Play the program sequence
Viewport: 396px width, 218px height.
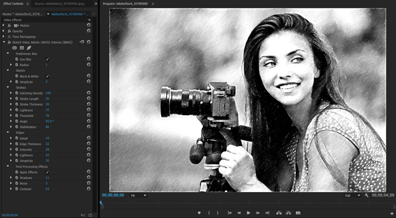248,213
